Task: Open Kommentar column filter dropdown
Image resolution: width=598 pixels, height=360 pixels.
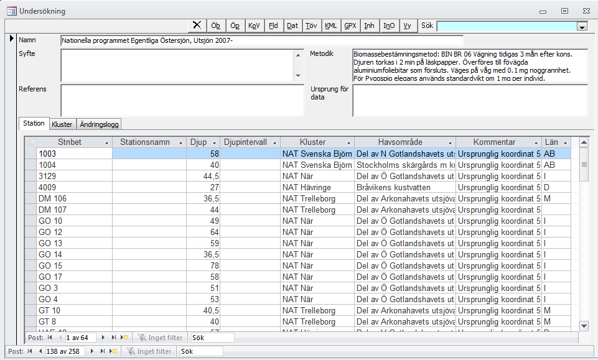Action: [x=536, y=143]
